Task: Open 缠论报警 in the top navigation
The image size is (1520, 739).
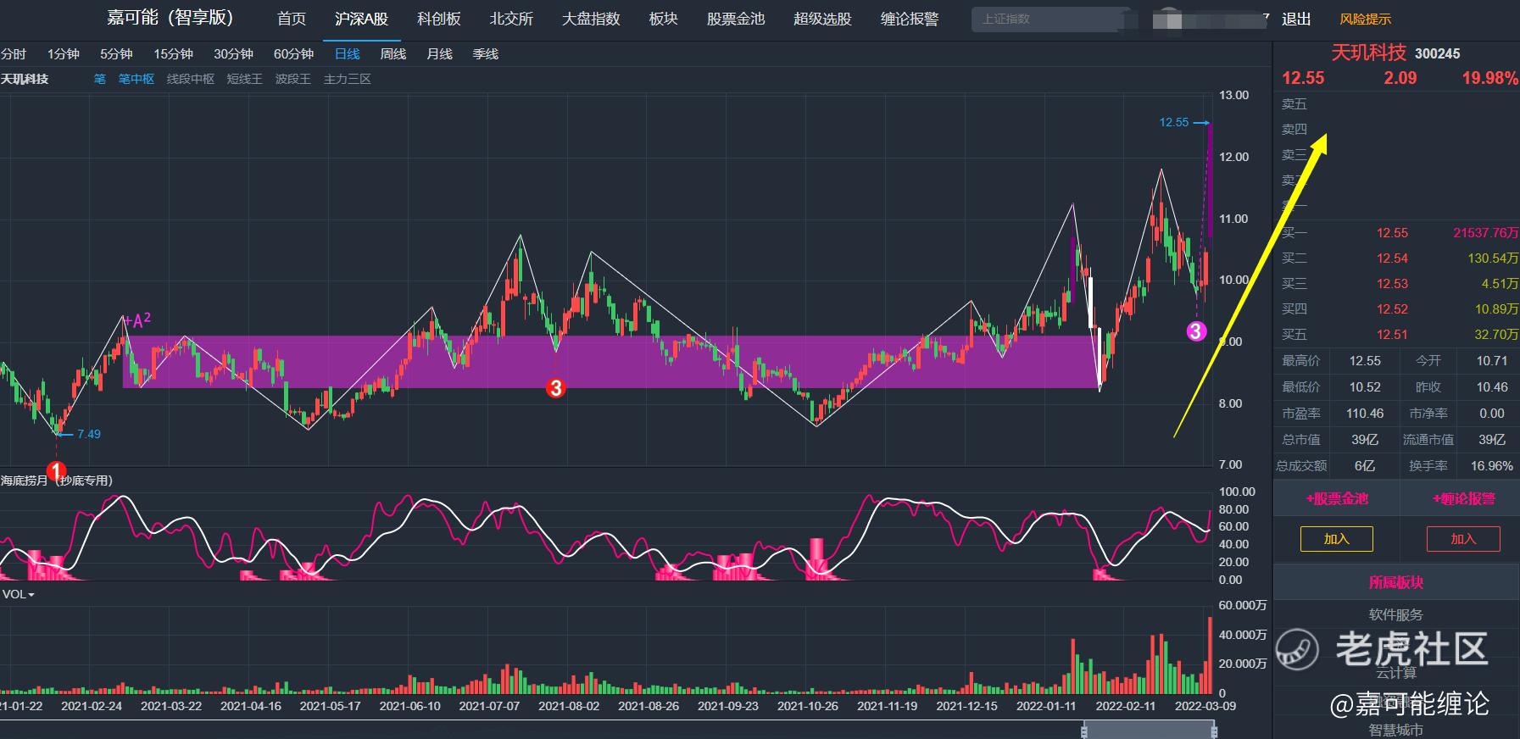Action: point(910,19)
